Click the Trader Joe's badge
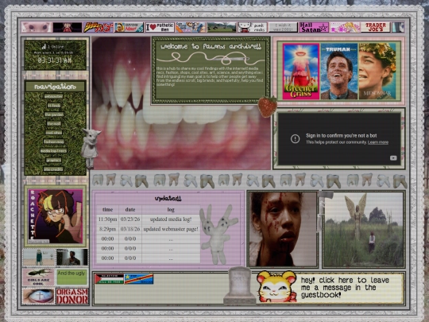 click(x=375, y=27)
